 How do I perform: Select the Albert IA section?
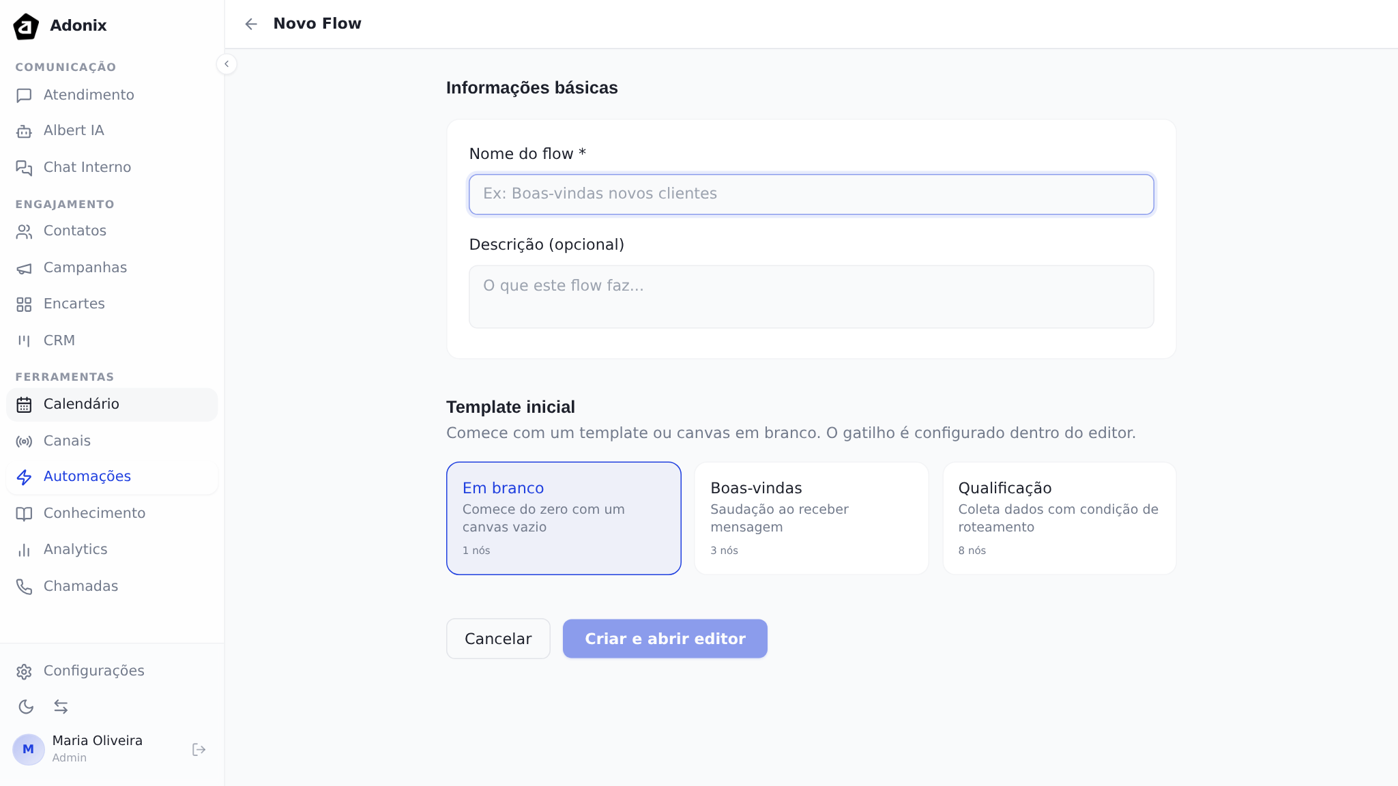(74, 130)
